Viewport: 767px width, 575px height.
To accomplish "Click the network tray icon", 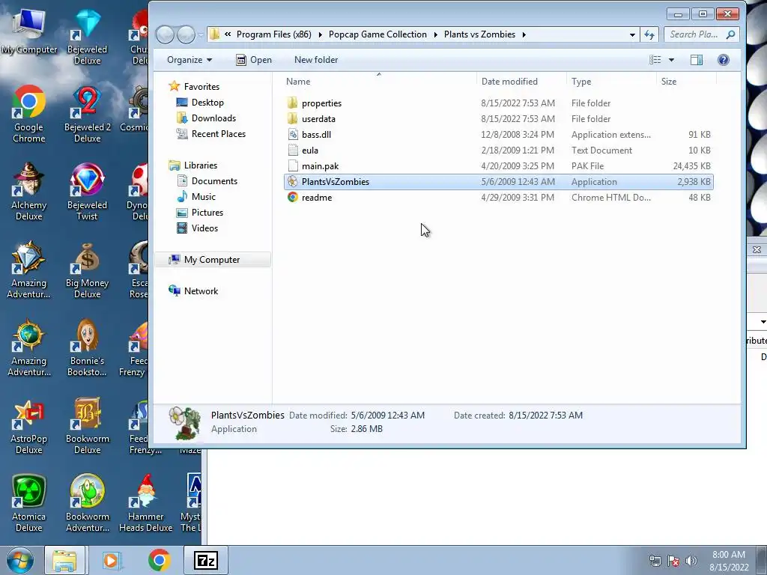I will pyautogui.click(x=655, y=561).
